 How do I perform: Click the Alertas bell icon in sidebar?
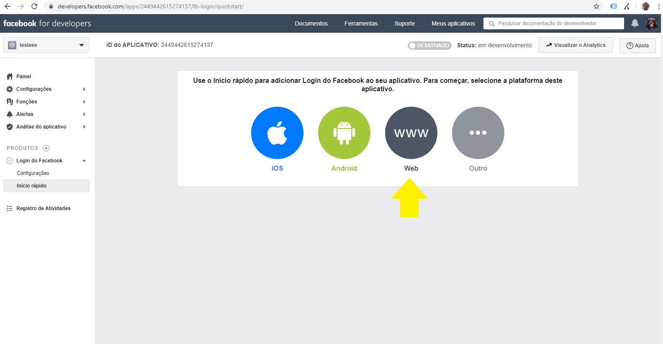tap(10, 114)
